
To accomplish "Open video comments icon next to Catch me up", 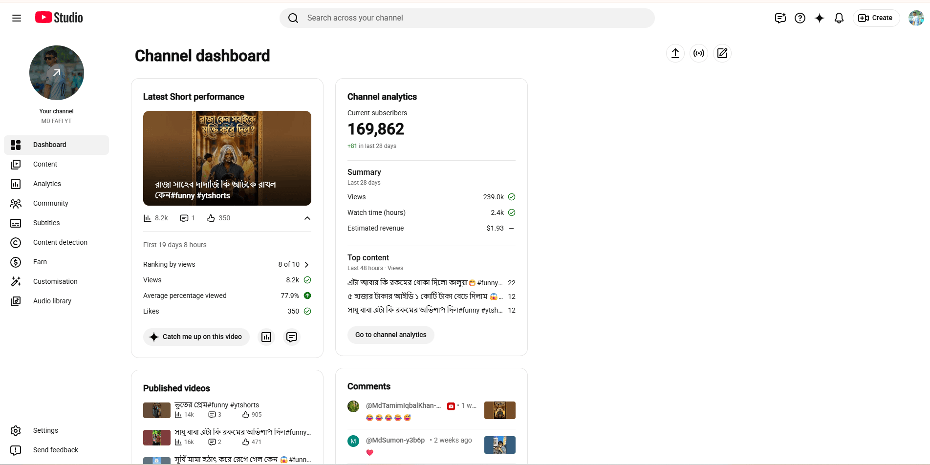I will (292, 337).
